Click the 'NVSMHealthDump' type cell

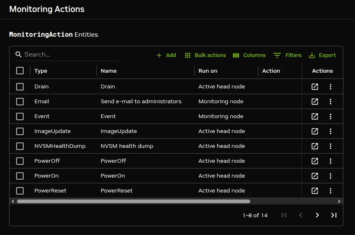pos(60,146)
